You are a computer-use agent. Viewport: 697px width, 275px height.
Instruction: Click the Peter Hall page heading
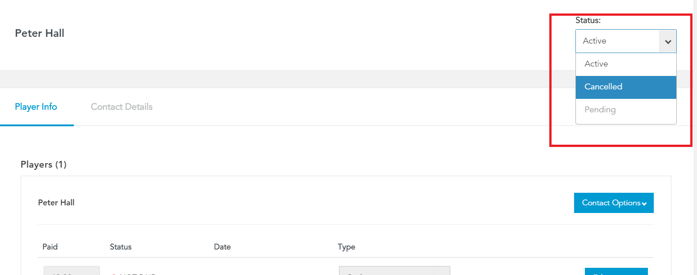pos(40,33)
